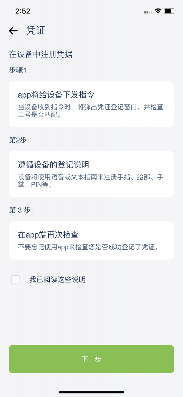The image size is (183, 397).
Task: Select the 遵循设备的登记说明 card
Action: click(x=91, y=174)
